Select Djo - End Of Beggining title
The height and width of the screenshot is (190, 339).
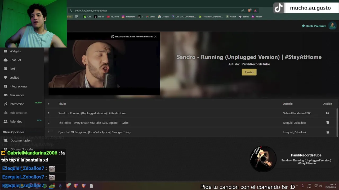coord(95,132)
